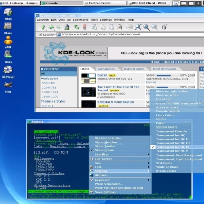
Task: Open the CD-Player desktop icon
Action: pyautogui.click(x=8, y=70)
